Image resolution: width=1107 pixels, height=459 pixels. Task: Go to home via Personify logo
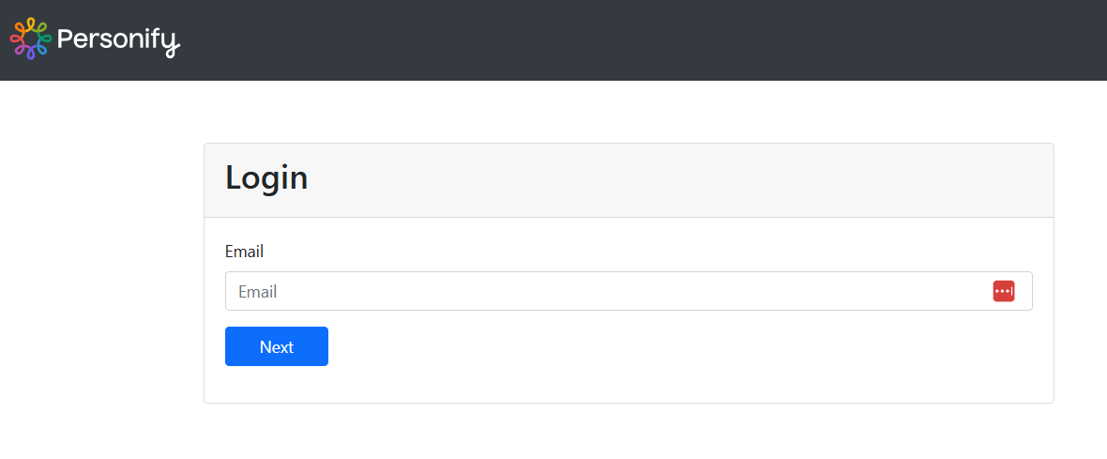coord(94,39)
